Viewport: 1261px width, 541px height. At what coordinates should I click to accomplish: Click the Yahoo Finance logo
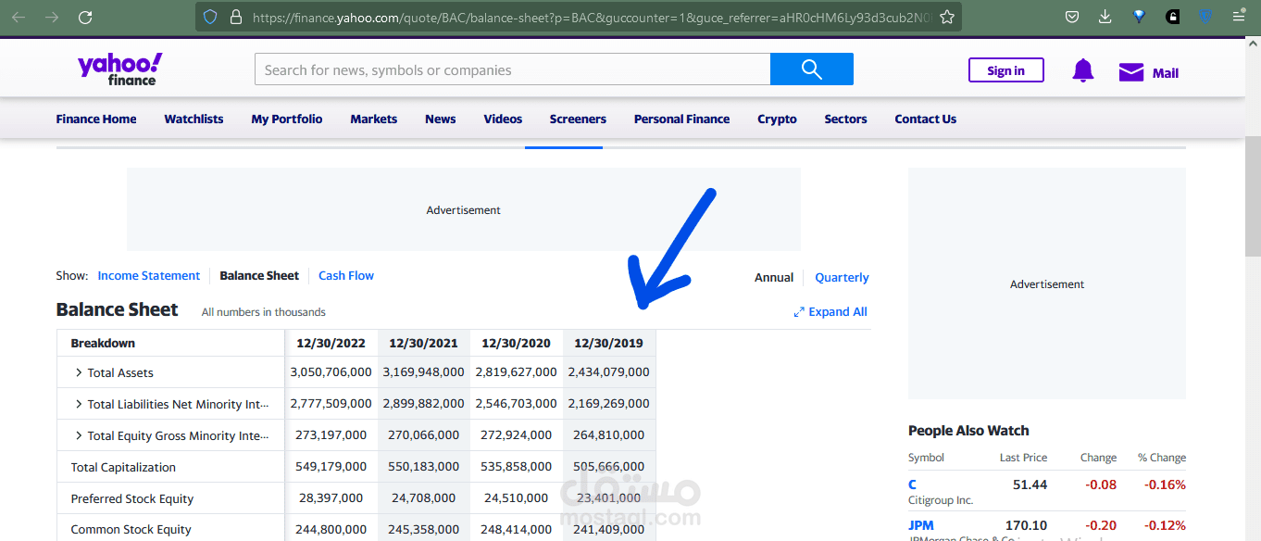[119, 69]
